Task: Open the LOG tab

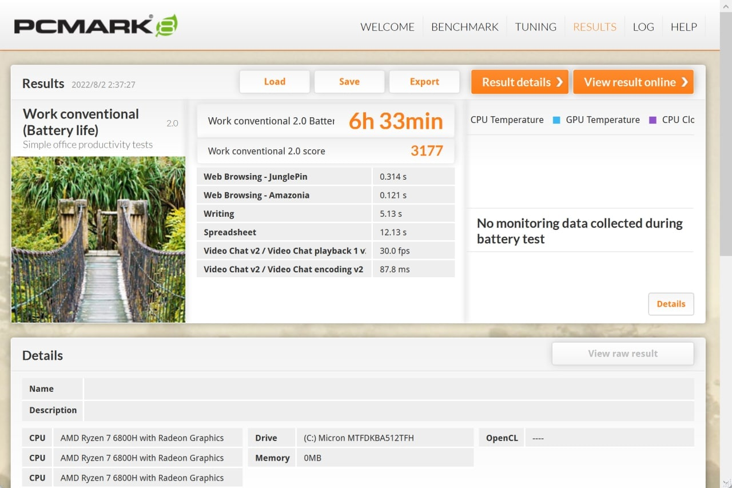Action: [x=643, y=27]
